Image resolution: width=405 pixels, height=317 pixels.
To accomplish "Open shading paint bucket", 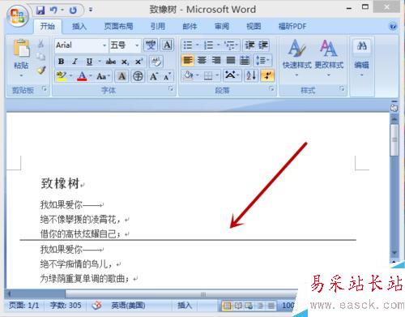I will click(188, 75).
